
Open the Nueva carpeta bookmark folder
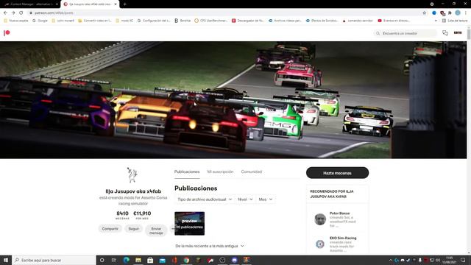[x=16, y=21]
